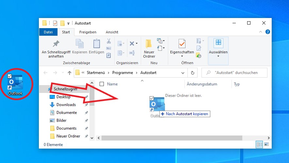The width and height of the screenshot is (289, 163).
Task: Click the Einfügen clipboard icon
Action: coord(96,44)
